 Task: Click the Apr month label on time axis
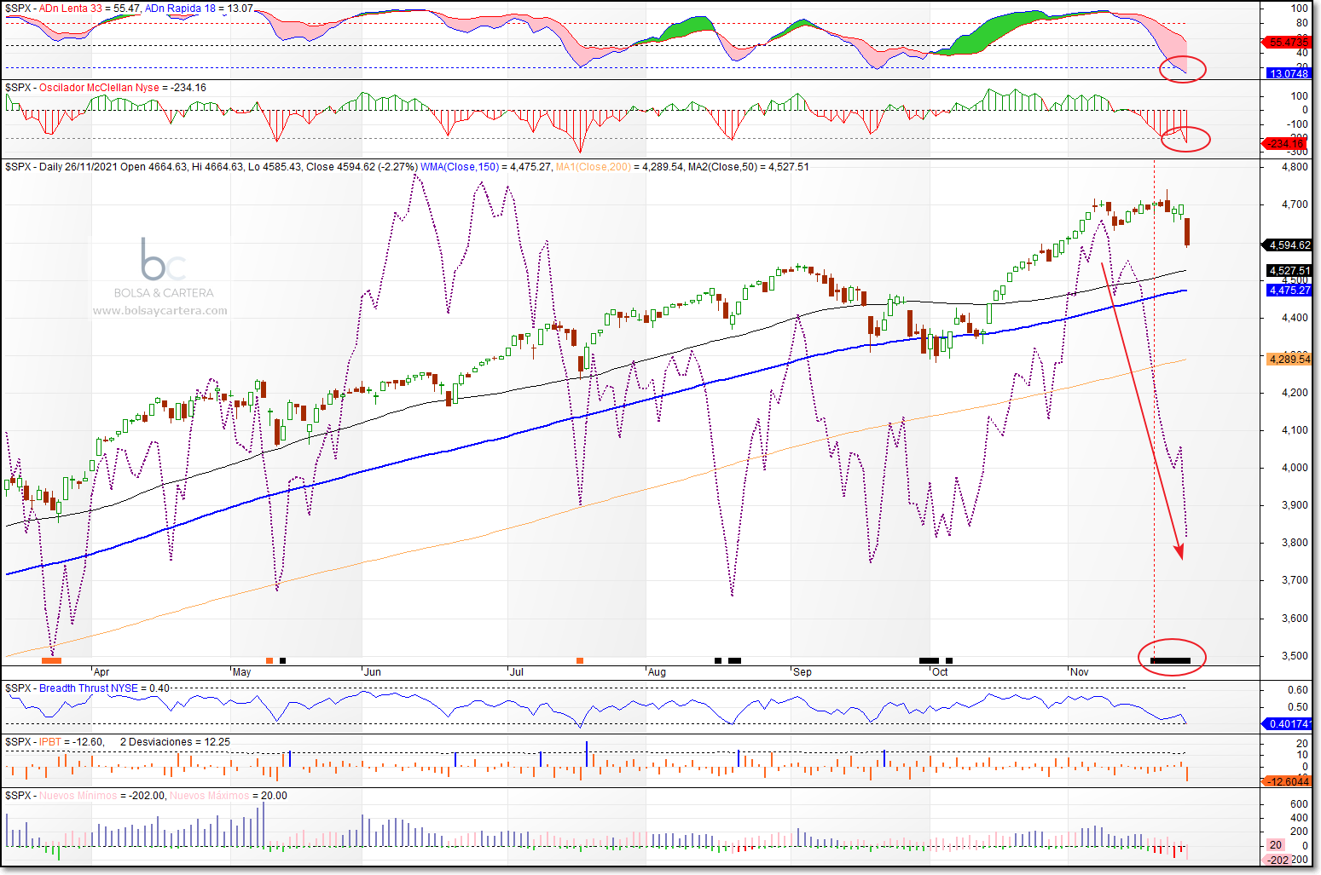click(101, 672)
